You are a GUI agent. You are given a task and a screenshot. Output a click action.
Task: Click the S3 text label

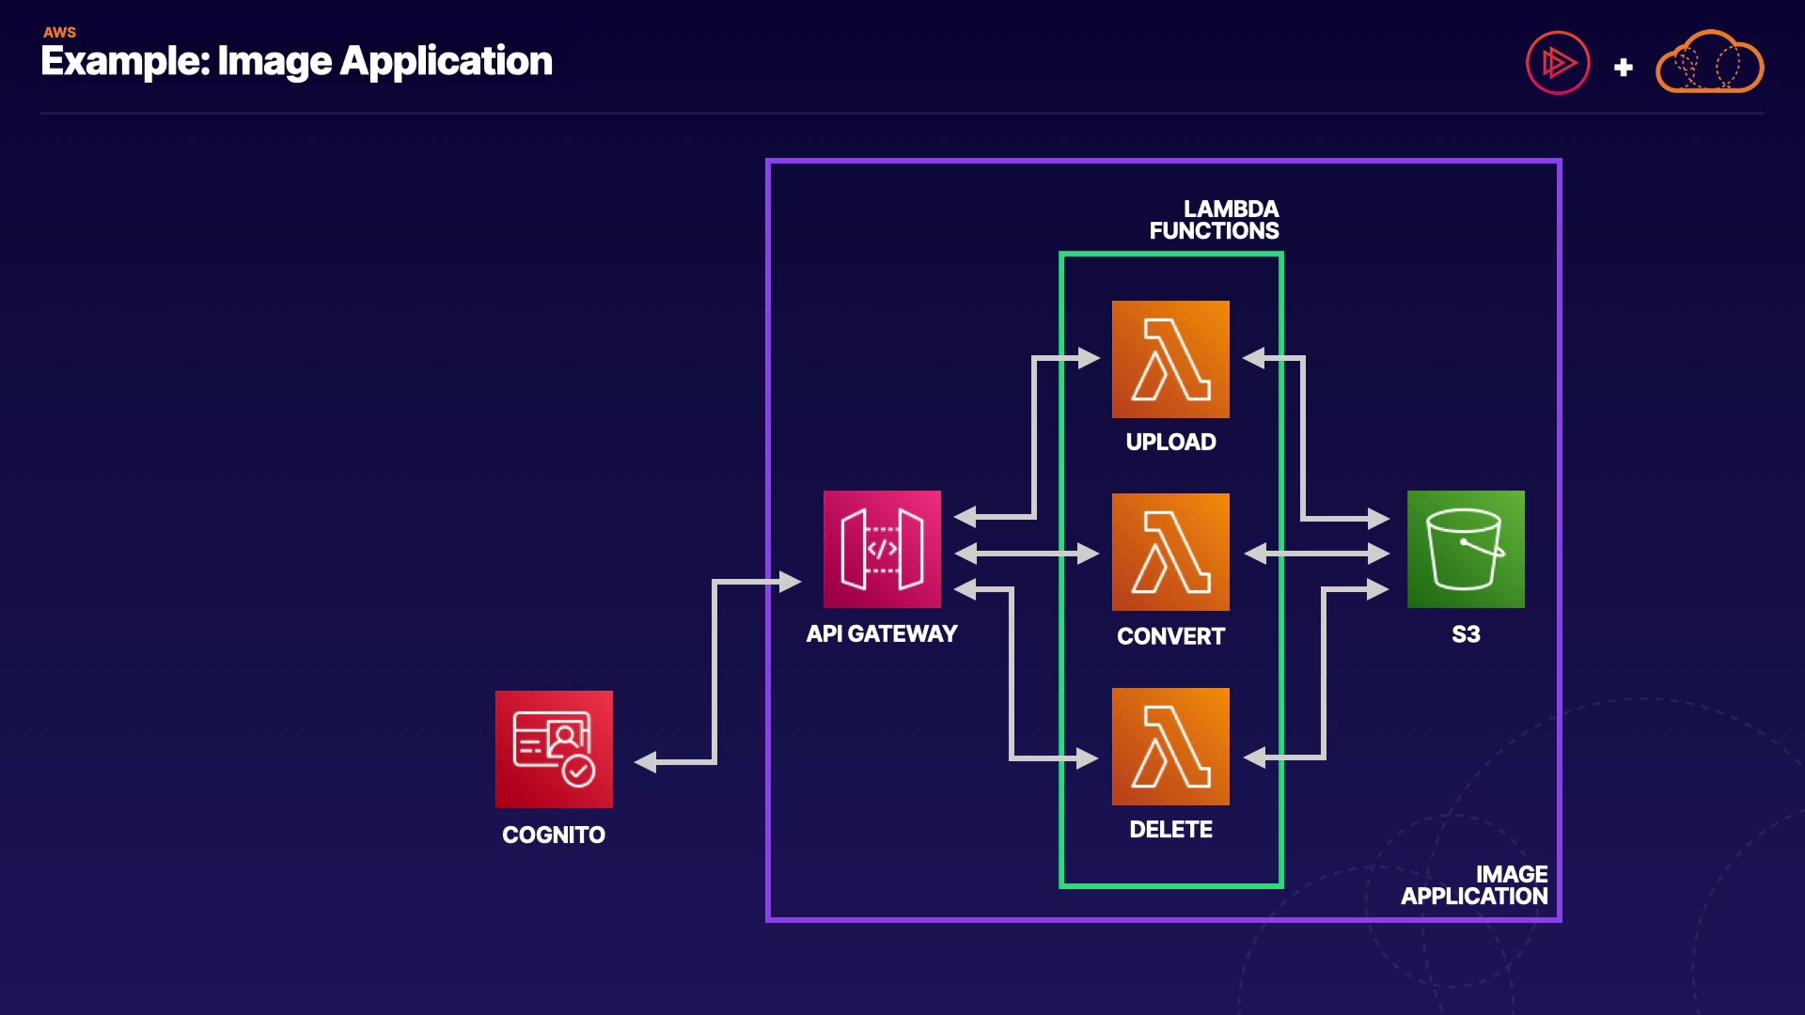click(1466, 634)
